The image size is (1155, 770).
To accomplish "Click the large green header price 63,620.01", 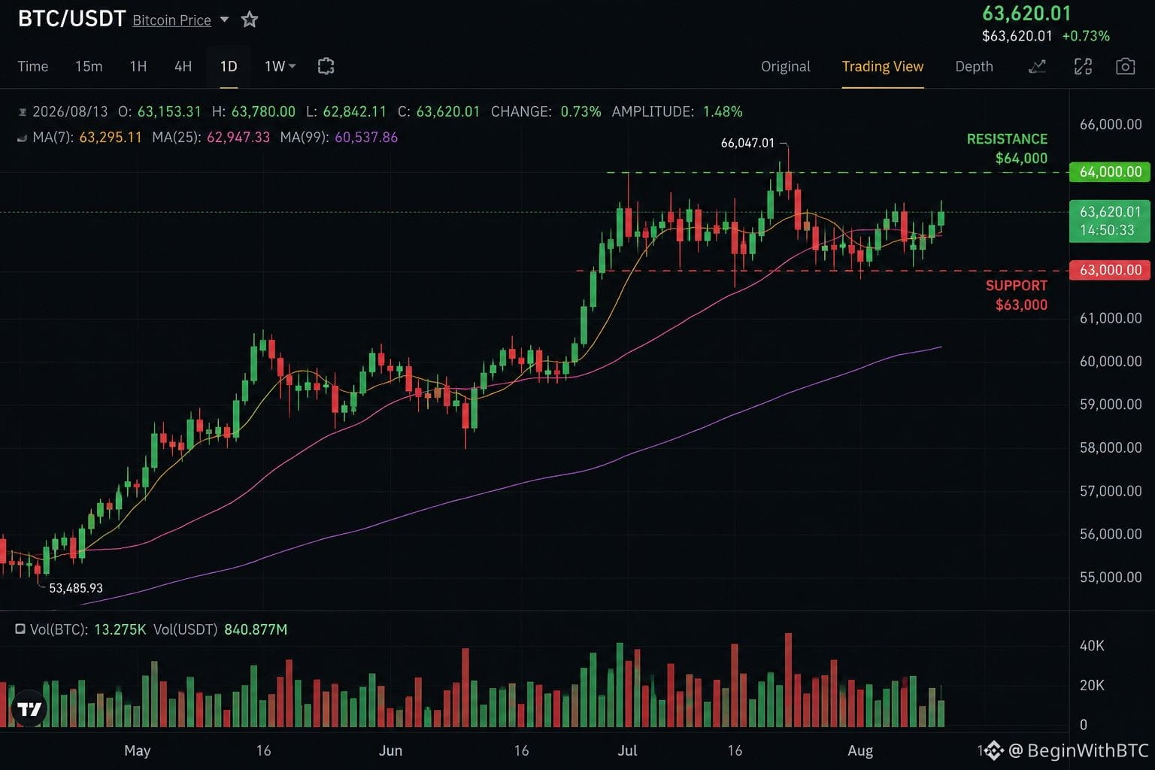I will pos(1026,14).
